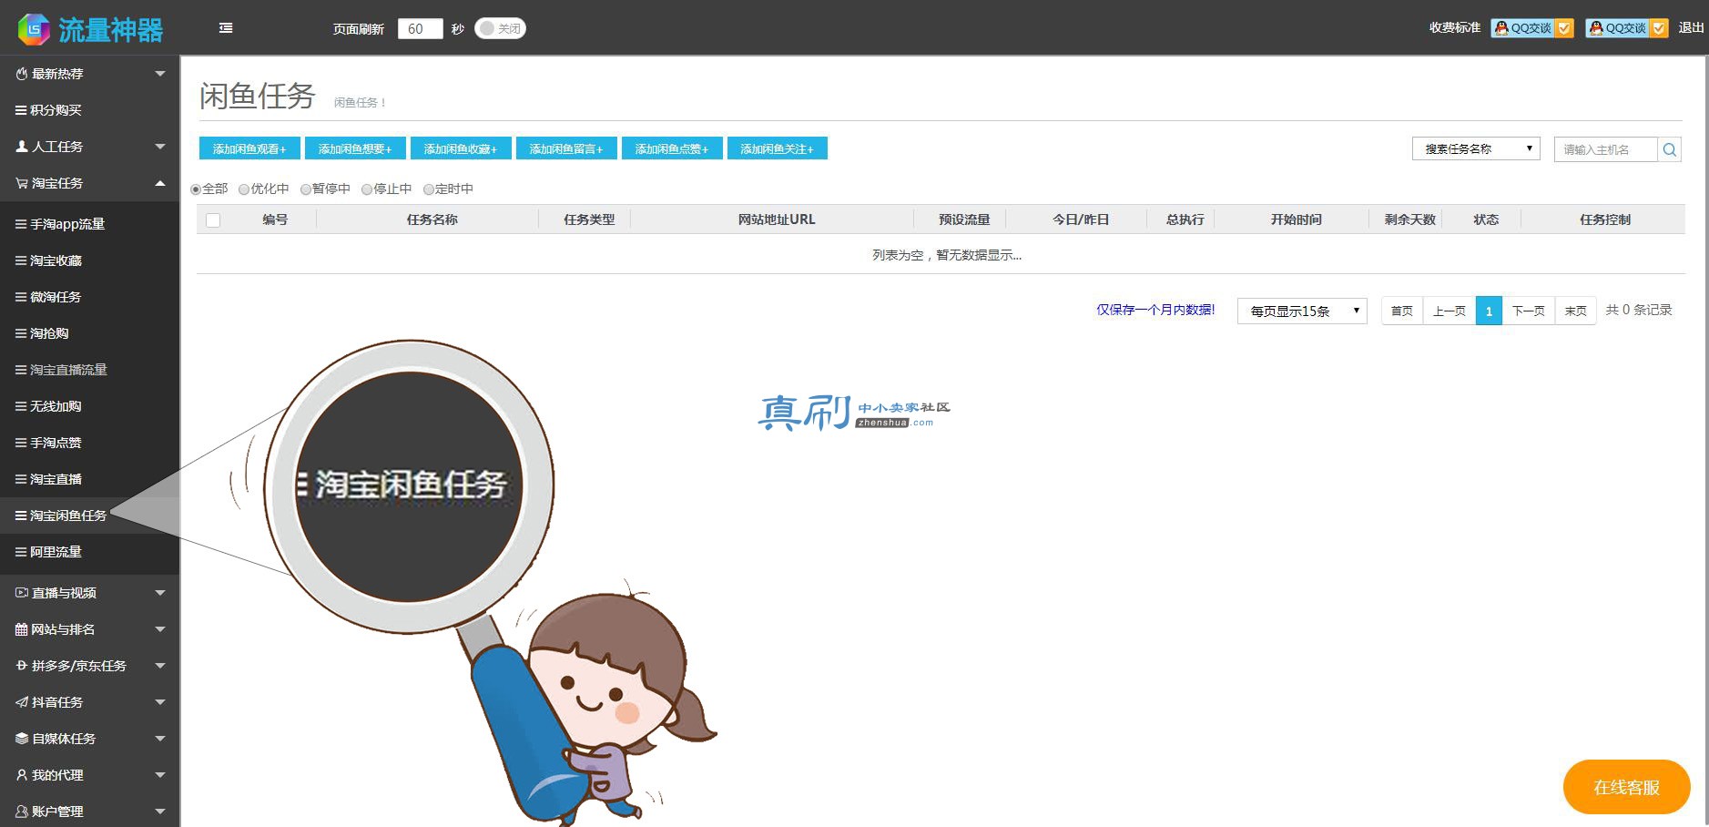Check the select-all checkbox in table header

(x=213, y=220)
